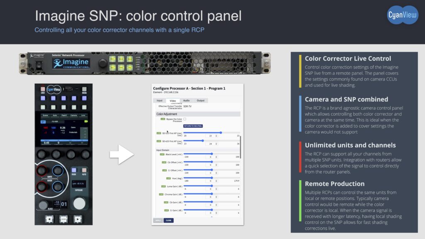Click the previous arrow key on the RCP panel
This screenshot has width=425, height=239.
pyautogui.click(x=49, y=219)
